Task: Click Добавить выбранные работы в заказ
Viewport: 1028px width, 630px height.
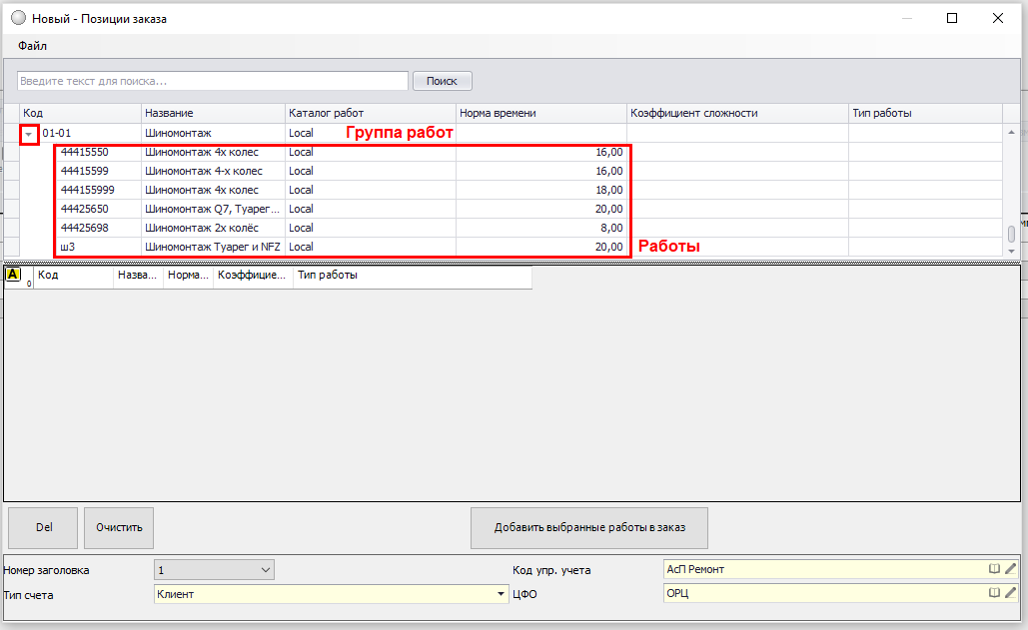Action: pos(588,527)
